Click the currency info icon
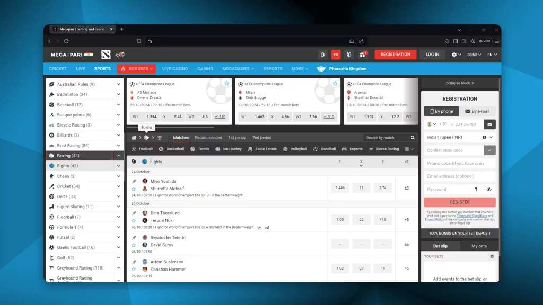 click(x=484, y=137)
